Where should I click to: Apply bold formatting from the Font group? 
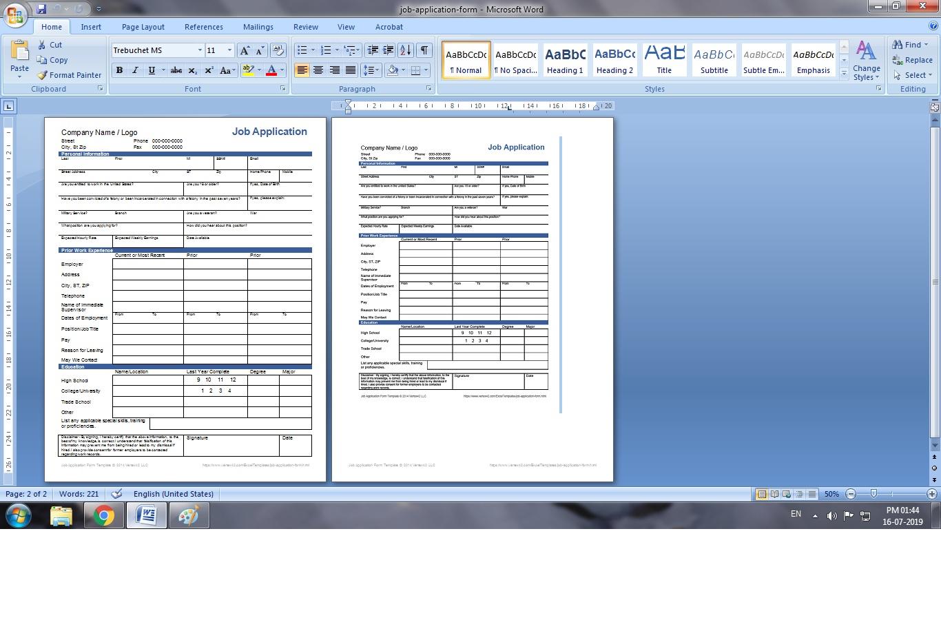click(x=118, y=70)
